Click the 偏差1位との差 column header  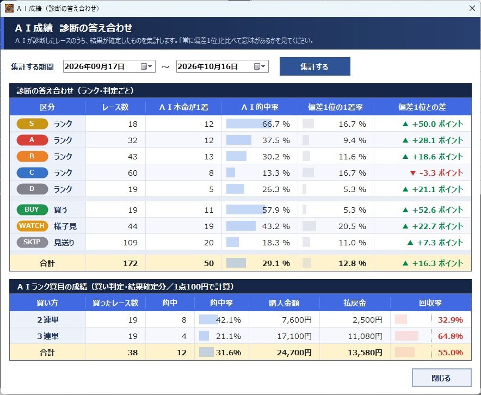pos(422,107)
